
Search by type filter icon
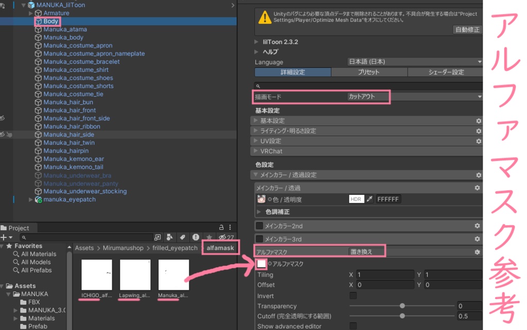[170, 237]
